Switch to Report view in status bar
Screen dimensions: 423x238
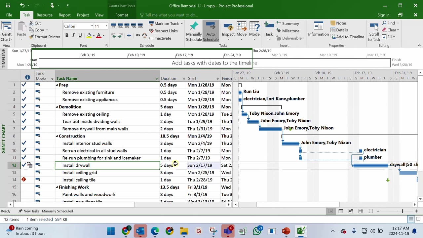pos(370,211)
